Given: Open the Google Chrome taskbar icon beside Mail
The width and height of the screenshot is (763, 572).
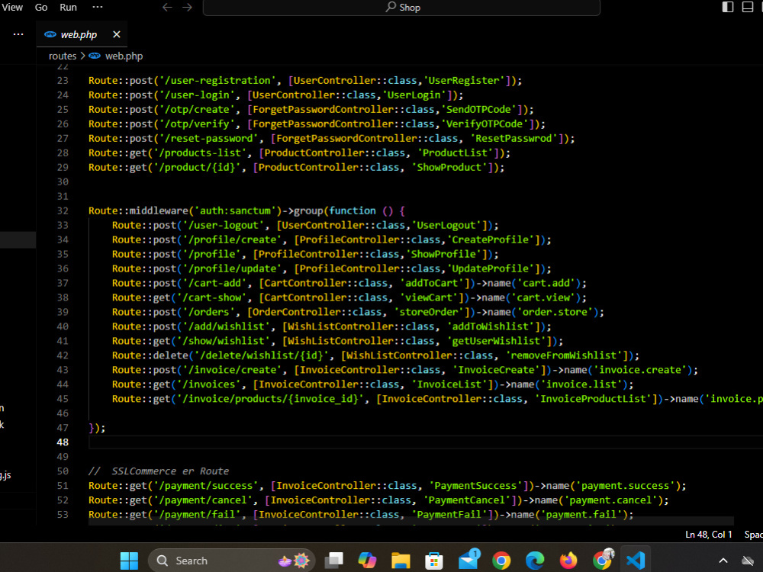Looking at the screenshot, I should 501,561.
